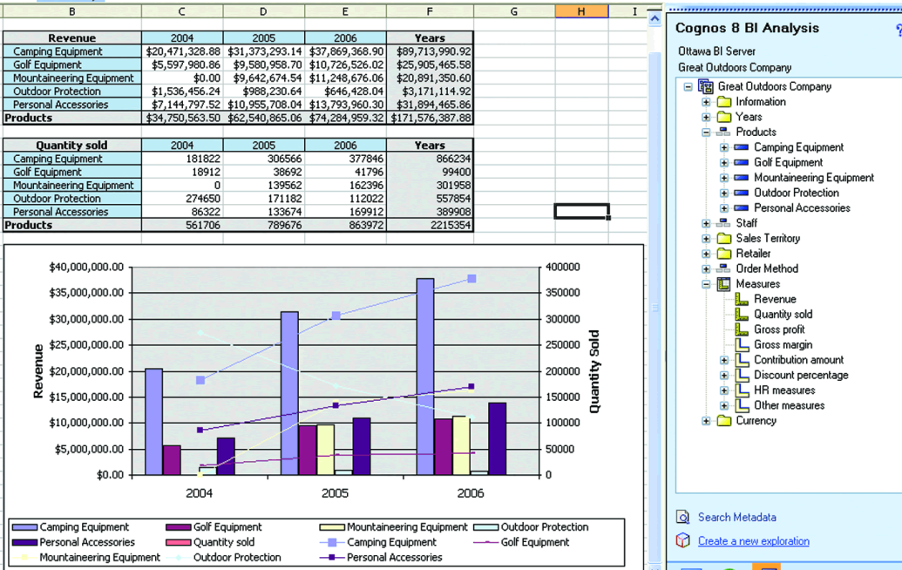This screenshot has width=902, height=570.
Task: Select Mountaineering Equipment member icon in tree
Action: tap(742, 178)
